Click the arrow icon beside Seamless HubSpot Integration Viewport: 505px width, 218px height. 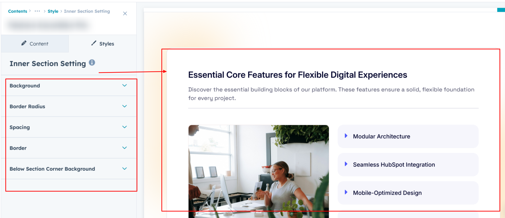pos(346,164)
